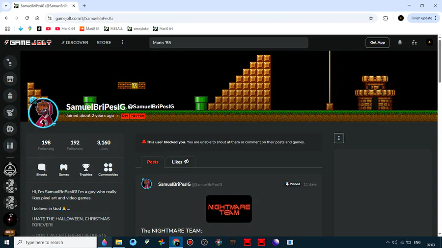Screen dimensions: 442x248
Task: Open the profile options three-dot menu
Action: pyautogui.click(x=339, y=138)
